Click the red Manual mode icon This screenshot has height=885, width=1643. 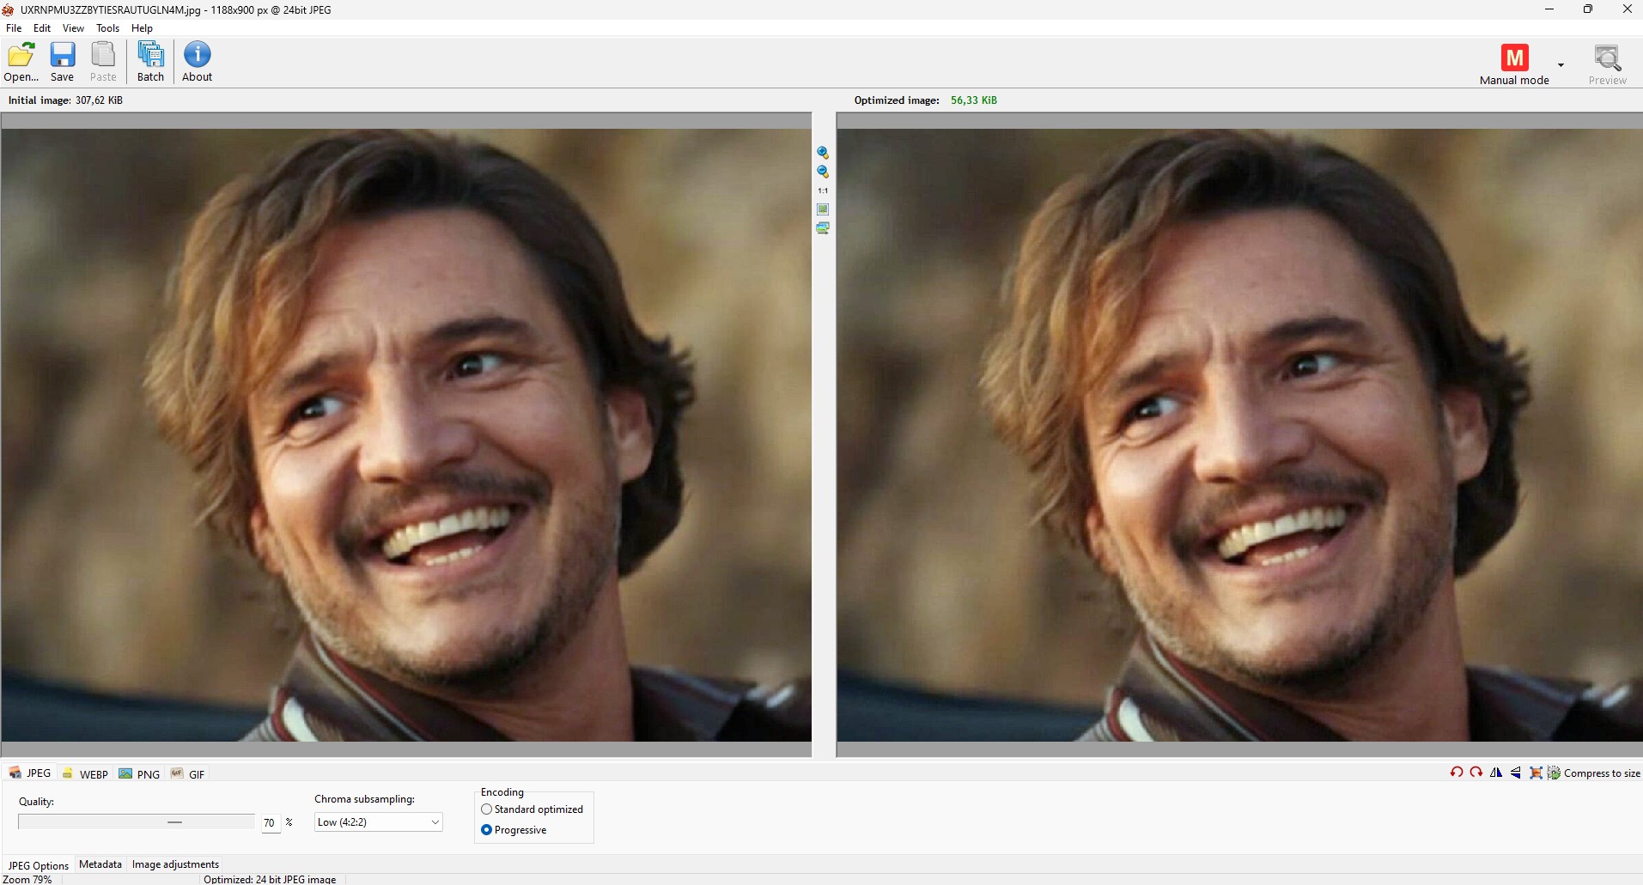[x=1514, y=58]
